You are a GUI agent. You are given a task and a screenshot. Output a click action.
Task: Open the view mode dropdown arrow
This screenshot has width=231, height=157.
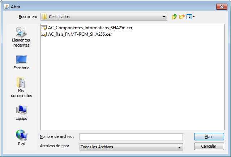pyautogui.click(x=193, y=17)
